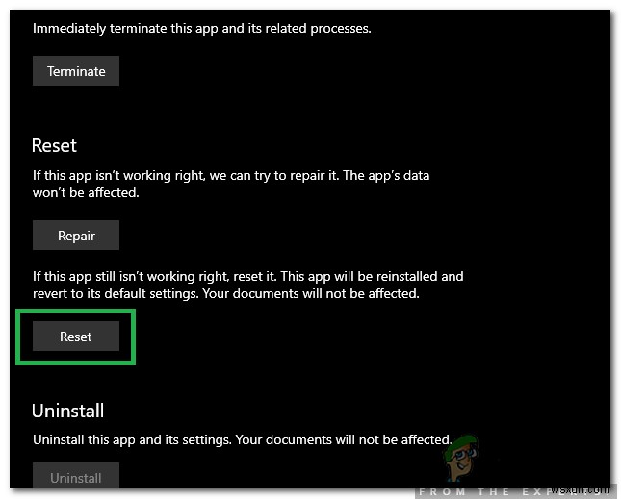The width and height of the screenshot is (621, 499).
Task: Click the Reset button
Action: pos(76,337)
